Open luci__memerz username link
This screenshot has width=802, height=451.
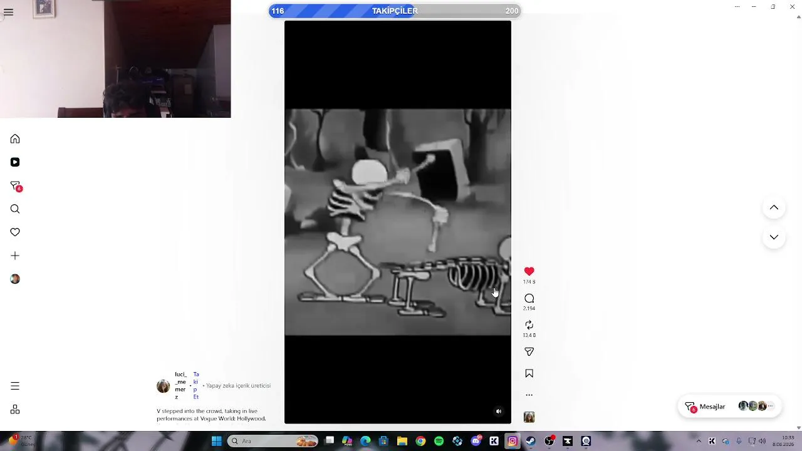pos(180,386)
